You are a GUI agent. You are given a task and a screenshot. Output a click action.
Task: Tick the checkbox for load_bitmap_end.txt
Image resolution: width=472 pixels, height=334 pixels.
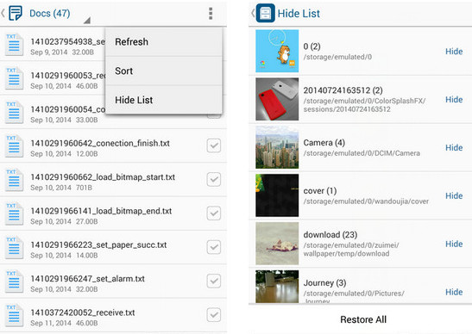click(214, 213)
